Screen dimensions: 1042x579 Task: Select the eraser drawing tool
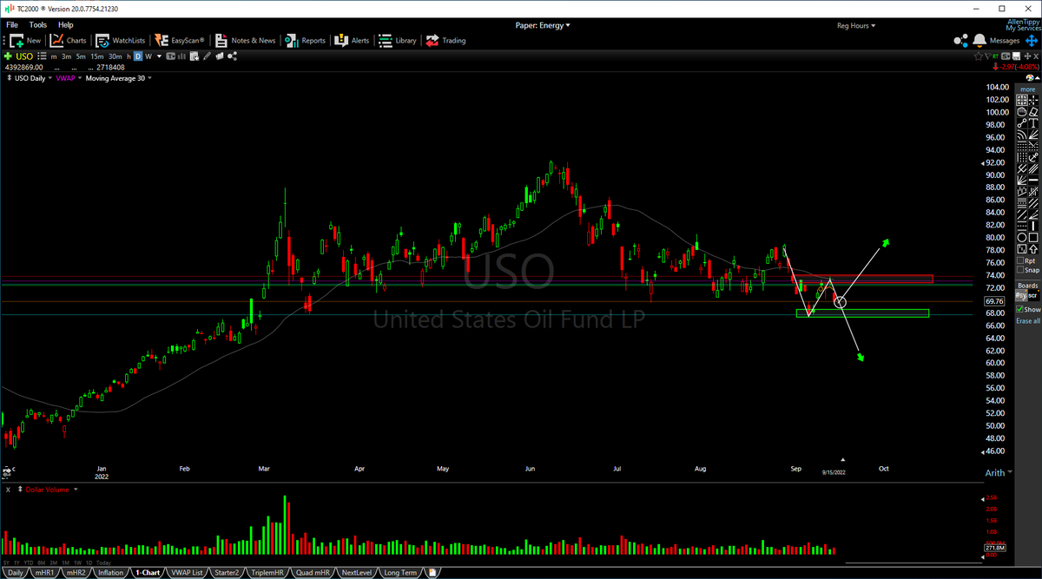coord(1034,111)
